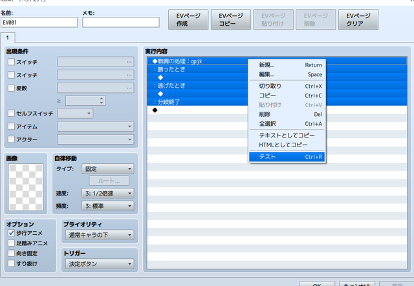
Task: Choose HTMLとしてコピー menu entry
Action: pyautogui.click(x=287, y=145)
